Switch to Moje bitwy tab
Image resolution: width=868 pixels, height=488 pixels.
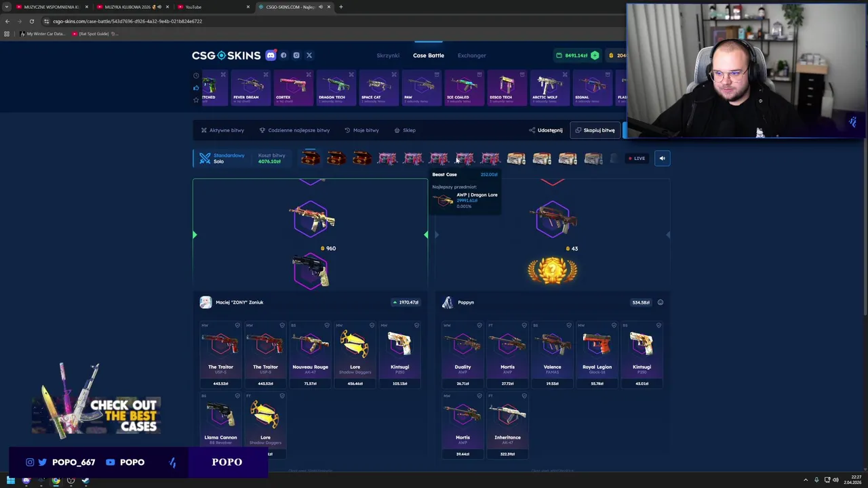[x=361, y=130]
